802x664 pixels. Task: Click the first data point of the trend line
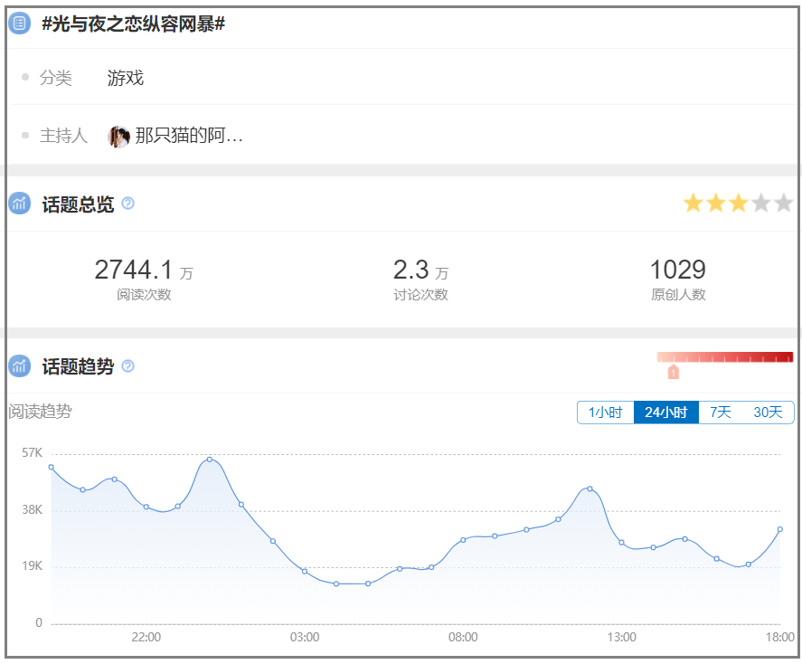(52, 467)
